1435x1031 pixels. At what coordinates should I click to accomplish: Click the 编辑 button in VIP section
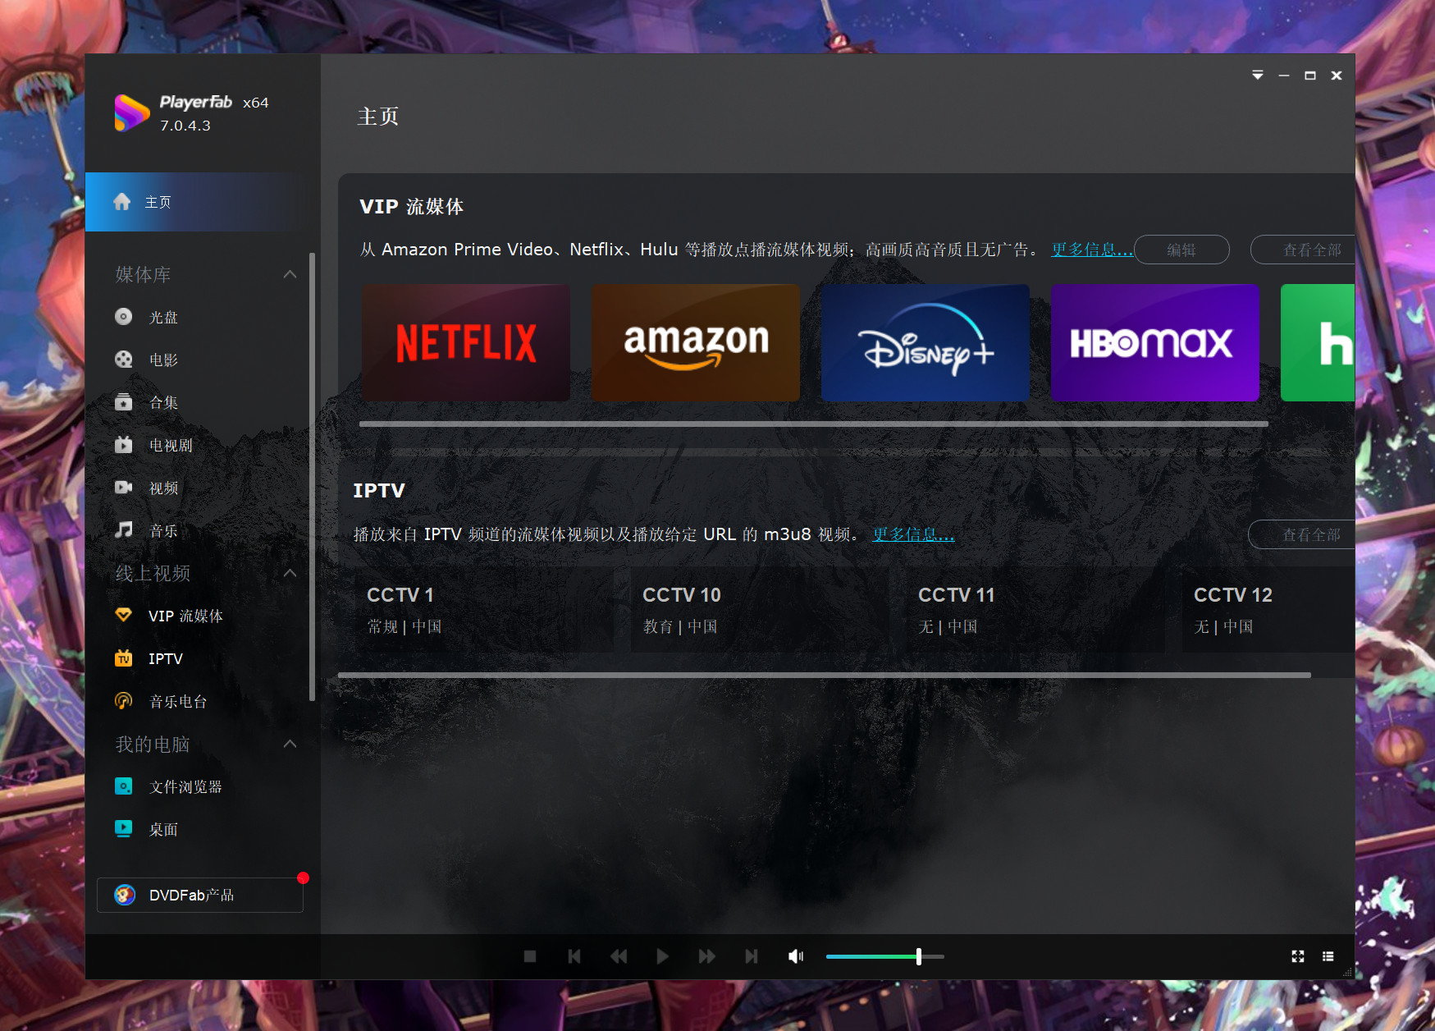tap(1181, 250)
